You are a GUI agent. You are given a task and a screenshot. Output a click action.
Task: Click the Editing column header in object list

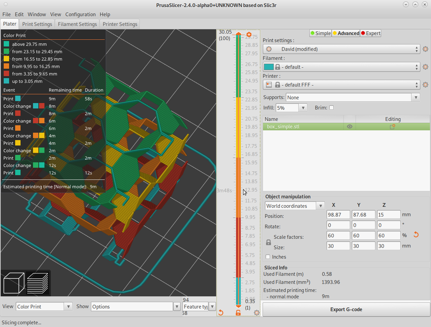(393, 119)
